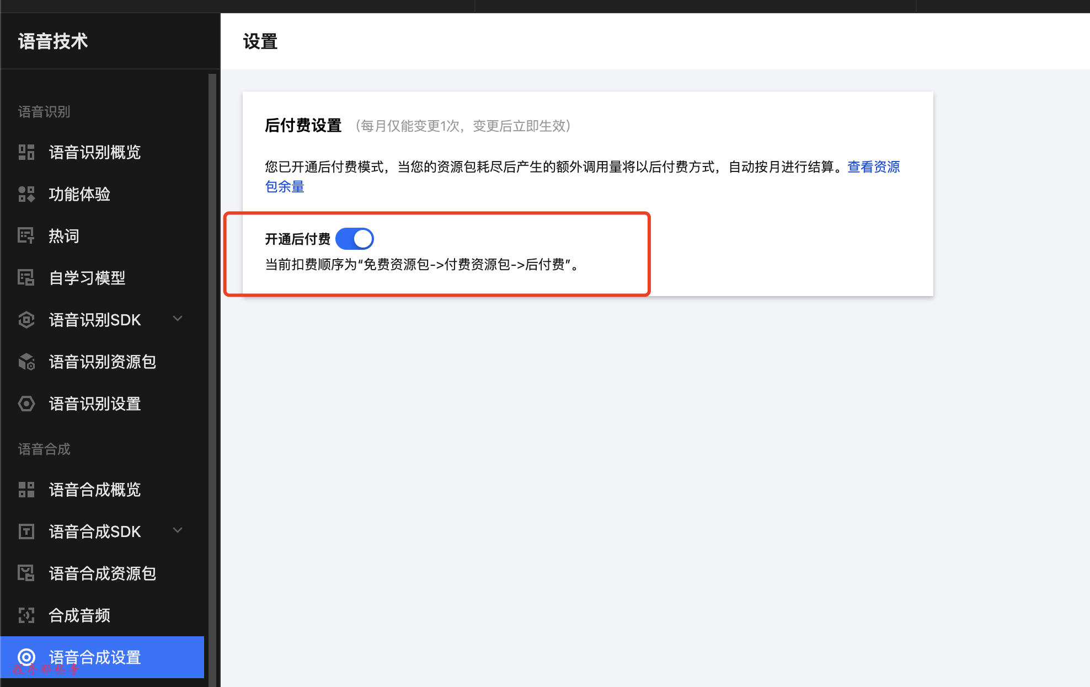Go to 语音合成设置 menu item
This screenshot has width=1090, height=687.
[95, 657]
